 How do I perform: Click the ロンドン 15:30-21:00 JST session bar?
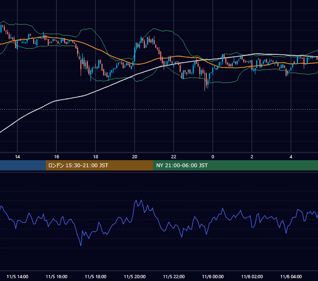99,165
